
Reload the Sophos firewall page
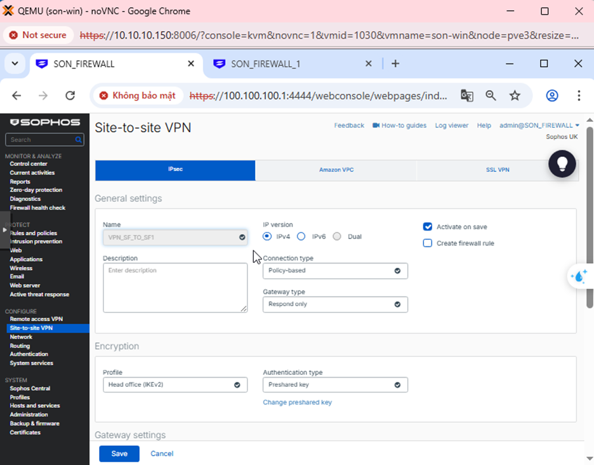70,95
